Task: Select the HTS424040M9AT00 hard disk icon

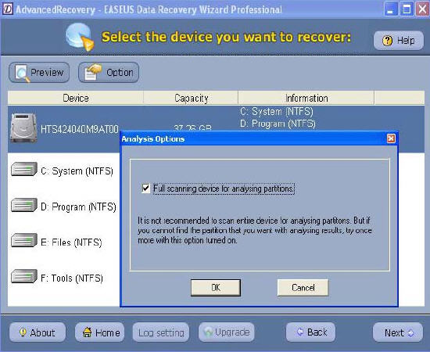Action: tap(23, 128)
